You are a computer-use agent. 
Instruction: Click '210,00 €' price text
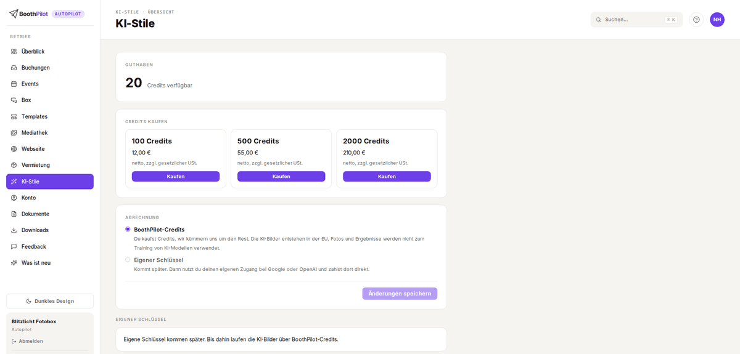pos(354,153)
